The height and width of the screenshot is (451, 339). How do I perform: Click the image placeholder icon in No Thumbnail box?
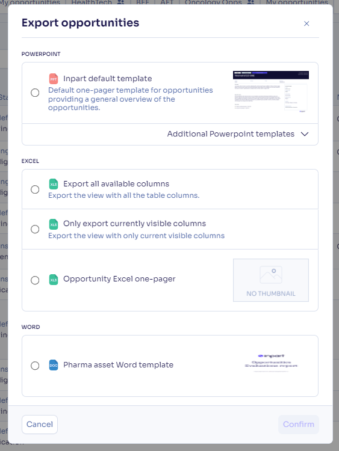[x=271, y=275]
